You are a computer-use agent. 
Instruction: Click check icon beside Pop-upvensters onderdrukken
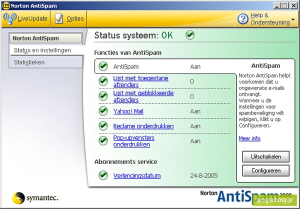pyautogui.click(x=103, y=141)
